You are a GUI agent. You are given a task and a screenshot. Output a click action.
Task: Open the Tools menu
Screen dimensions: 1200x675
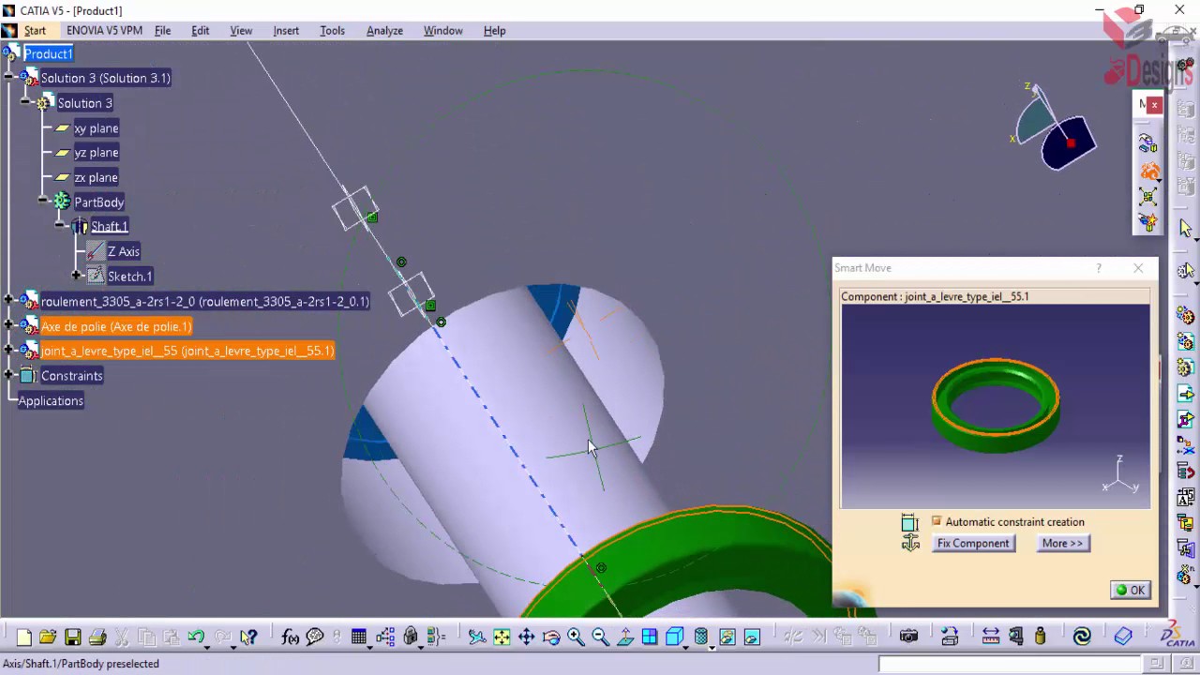[x=332, y=30]
